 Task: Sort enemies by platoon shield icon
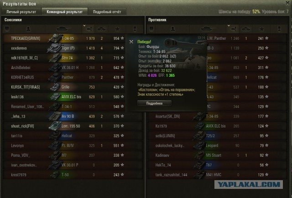(151, 29)
